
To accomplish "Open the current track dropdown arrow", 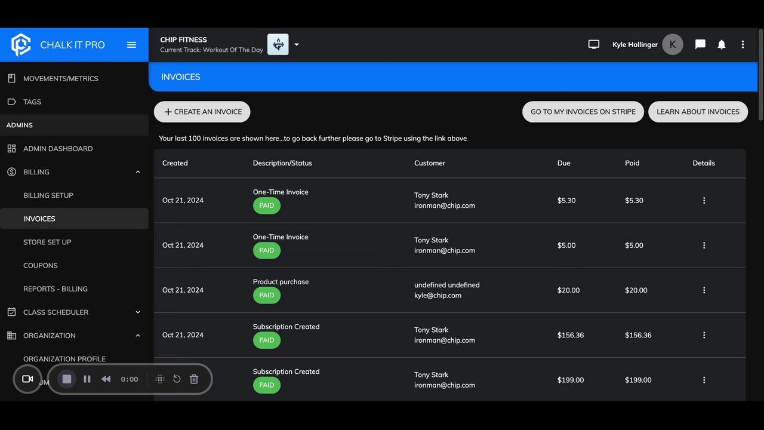I will pos(297,45).
